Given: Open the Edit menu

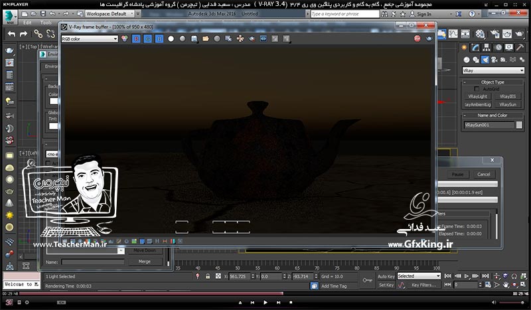Looking at the screenshot, I should [27, 23].
